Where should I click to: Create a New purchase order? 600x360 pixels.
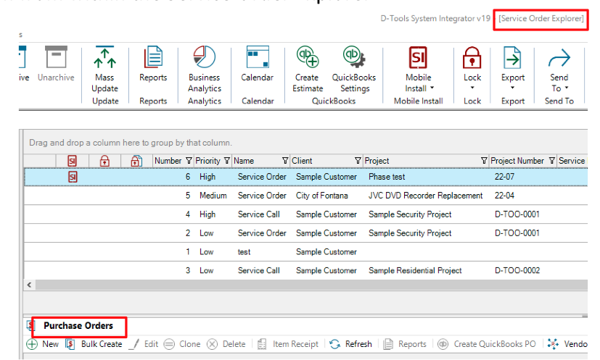pyautogui.click(x=43, y=344)
